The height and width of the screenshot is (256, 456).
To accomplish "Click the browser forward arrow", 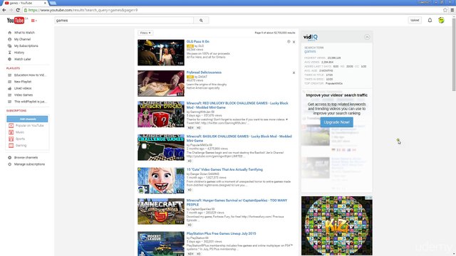I will tap(11, 10).
